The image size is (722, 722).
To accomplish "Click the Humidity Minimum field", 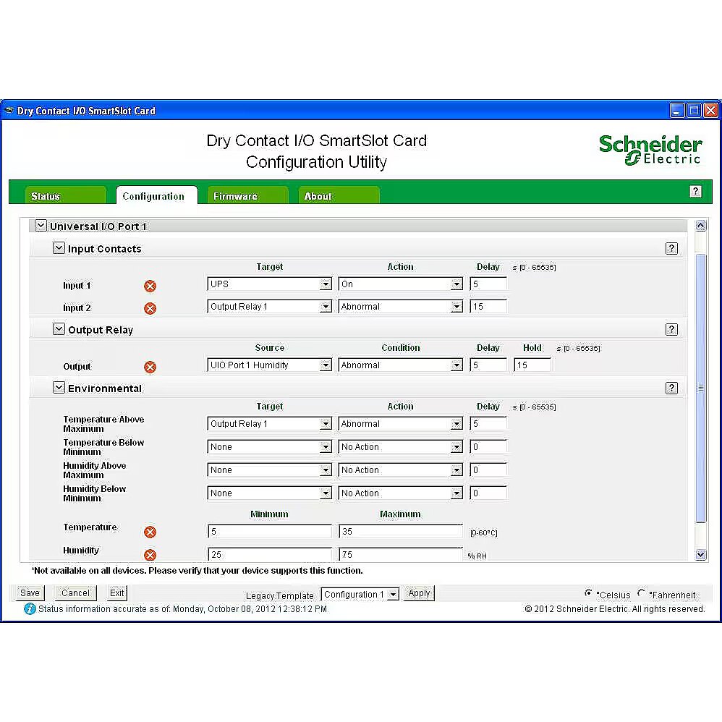I will (269, 554).
